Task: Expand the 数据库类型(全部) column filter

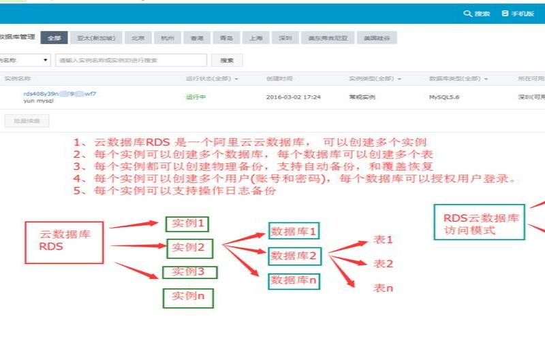Action: coord(458,79)
